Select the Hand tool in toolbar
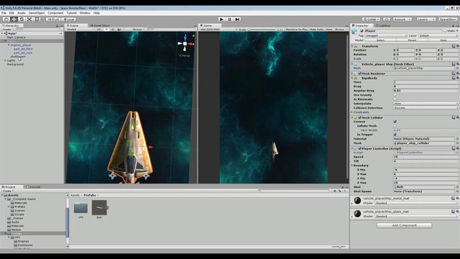 click(6, 19)
